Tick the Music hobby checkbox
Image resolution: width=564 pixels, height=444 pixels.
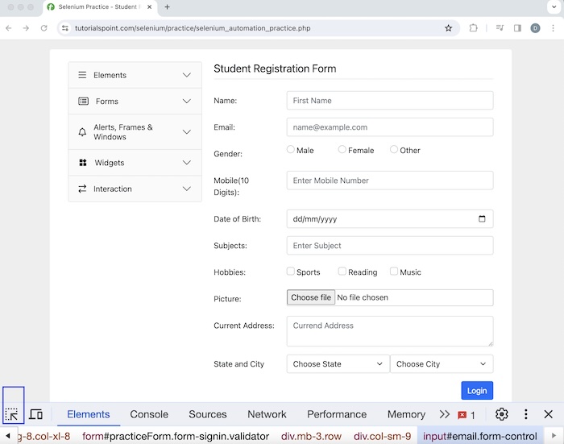click(x=394, y=272)
